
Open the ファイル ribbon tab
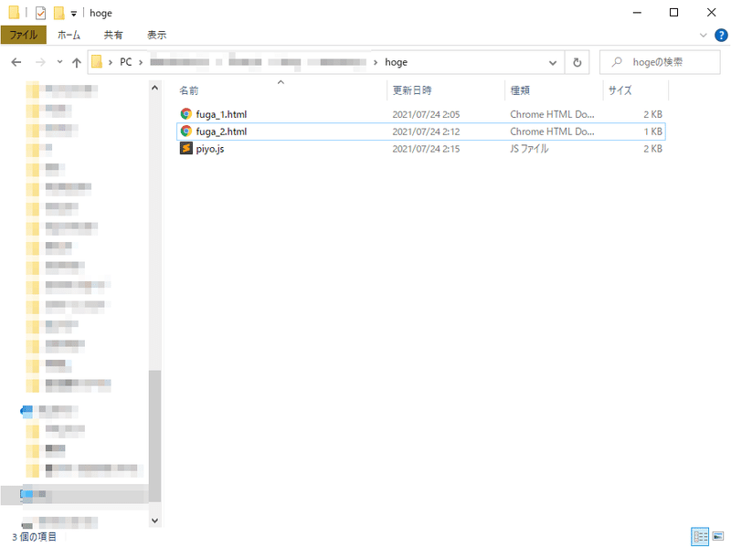(x=24, y=35)
